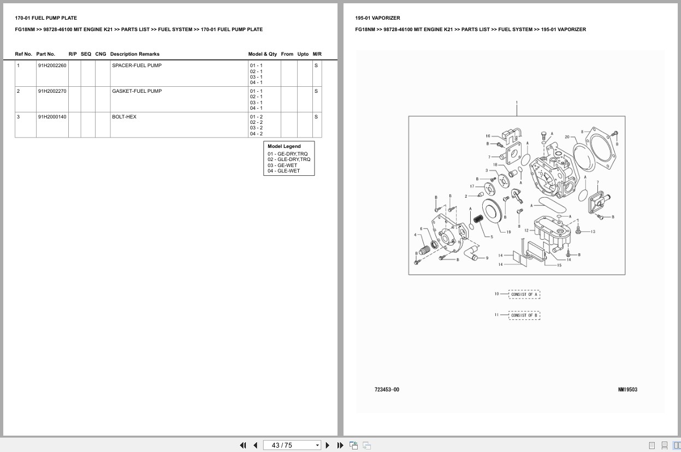Open the page number dropdown arrow

click(317, 445)
